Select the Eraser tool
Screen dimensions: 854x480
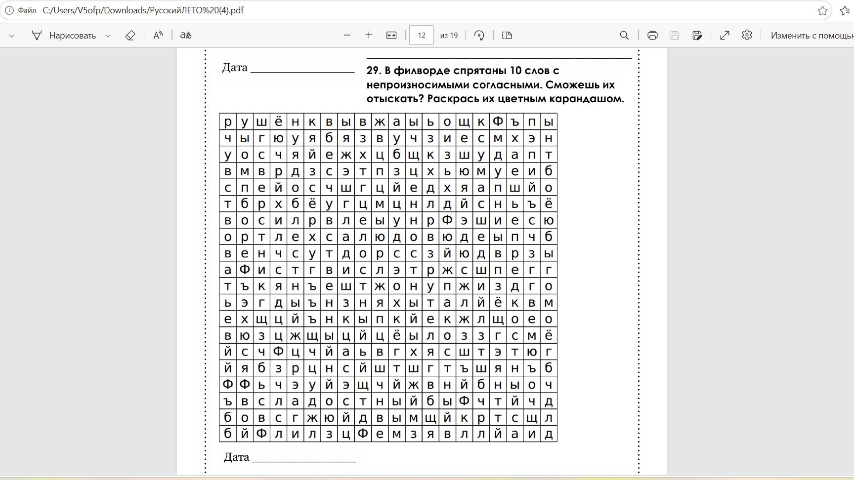tap(130, 36)
